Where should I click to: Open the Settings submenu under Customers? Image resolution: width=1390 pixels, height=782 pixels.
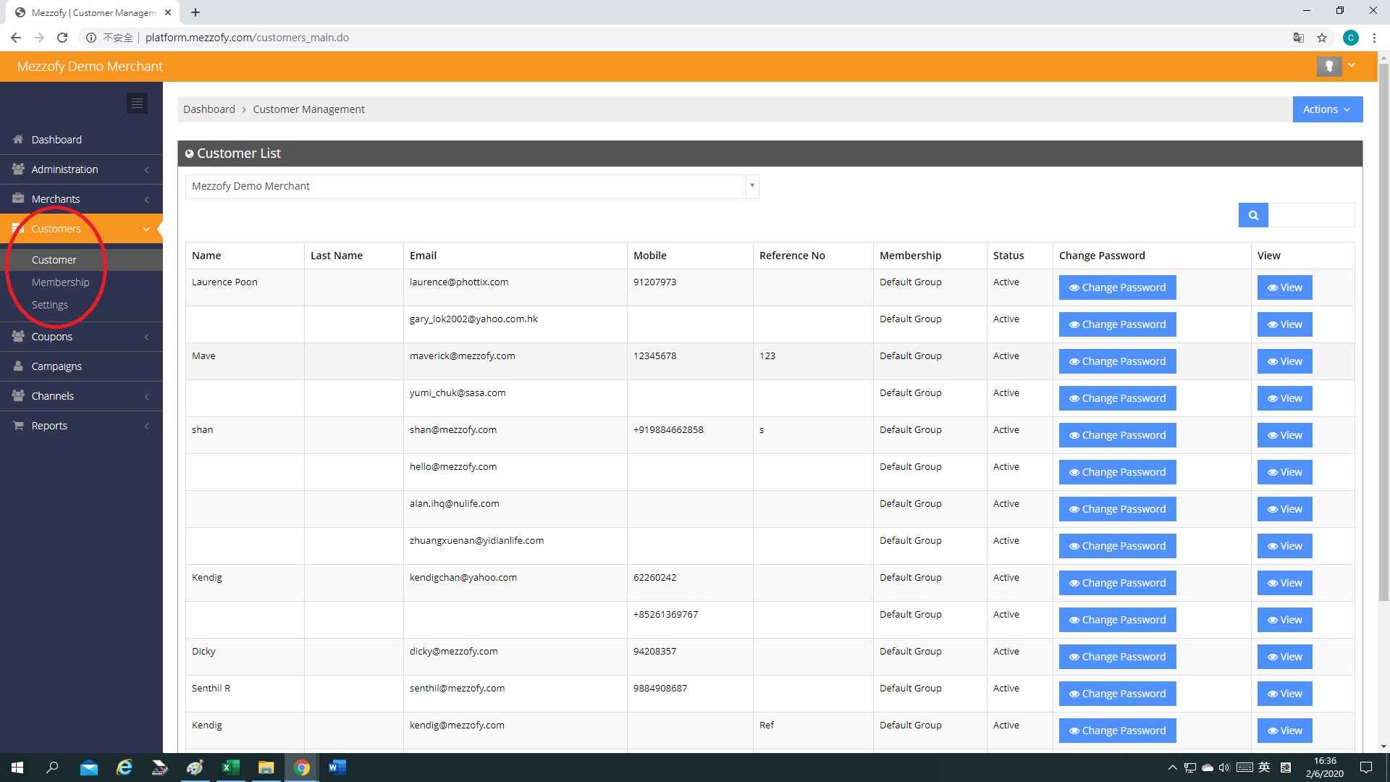point(50,305)
